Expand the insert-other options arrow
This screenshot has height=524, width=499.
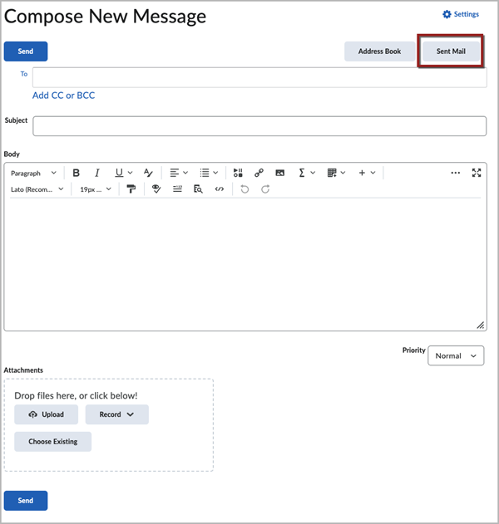tap(373, 173)
